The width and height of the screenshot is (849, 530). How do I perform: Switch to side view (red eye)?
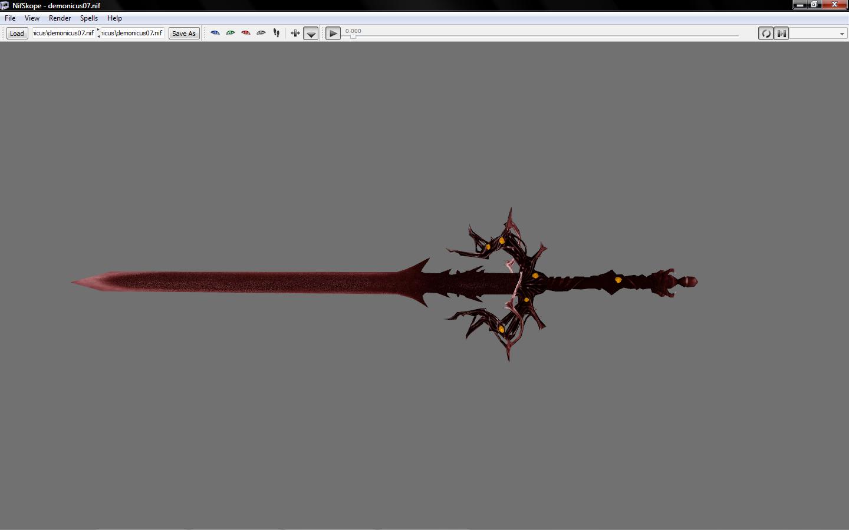(246, 33)
